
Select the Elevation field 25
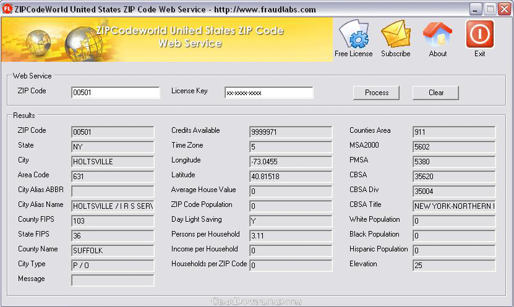pyautogui.click(x=454, y=266)
